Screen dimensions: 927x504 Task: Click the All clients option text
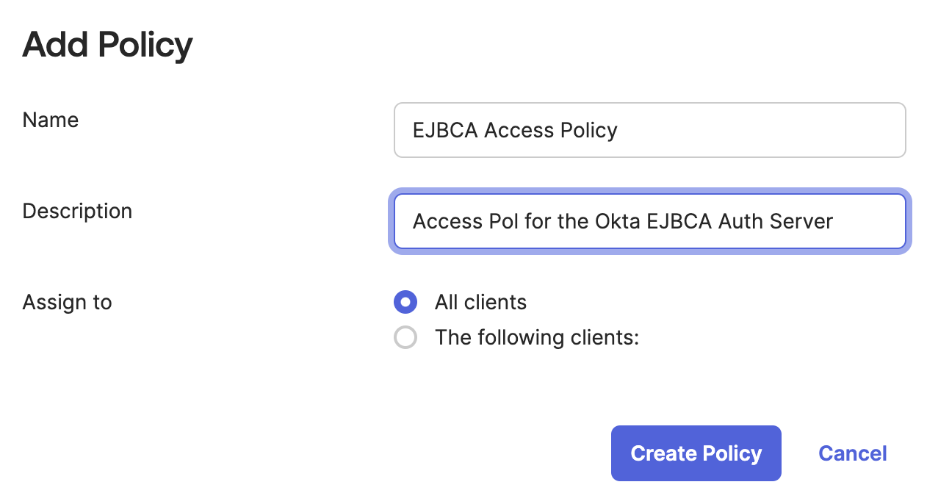[480, 302]
